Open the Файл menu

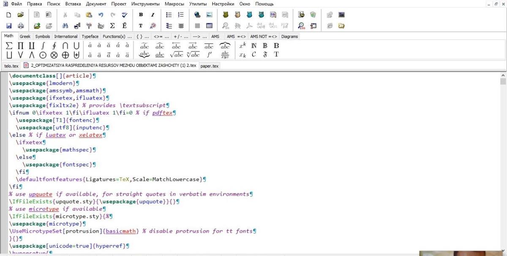tap(16, 4)
